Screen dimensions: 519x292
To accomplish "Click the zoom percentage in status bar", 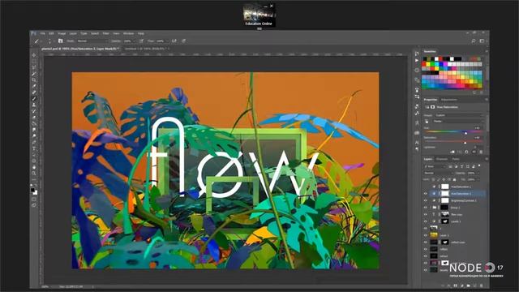I will pos(45,286).
